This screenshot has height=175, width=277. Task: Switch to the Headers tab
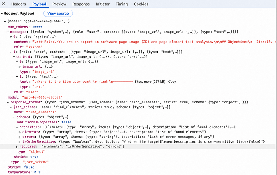[18, 4]
